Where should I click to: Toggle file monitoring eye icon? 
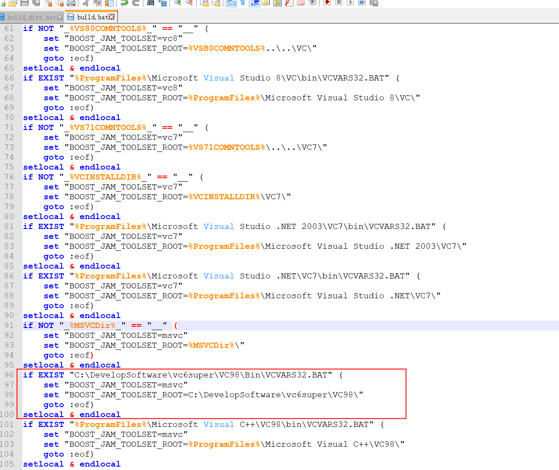click(x=312, y=3)
